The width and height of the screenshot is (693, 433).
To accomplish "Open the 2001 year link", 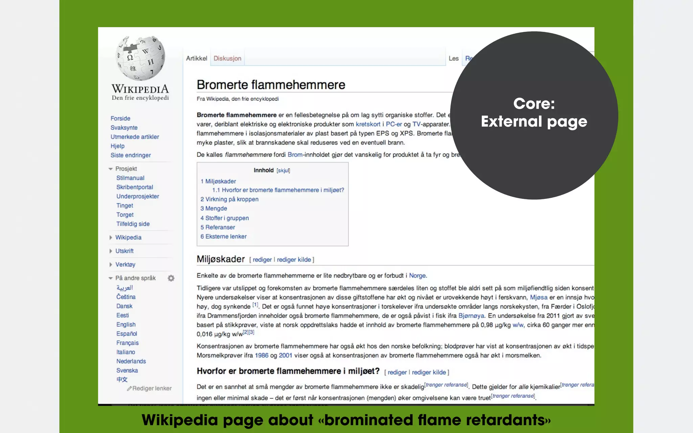I will pos(286,355).
